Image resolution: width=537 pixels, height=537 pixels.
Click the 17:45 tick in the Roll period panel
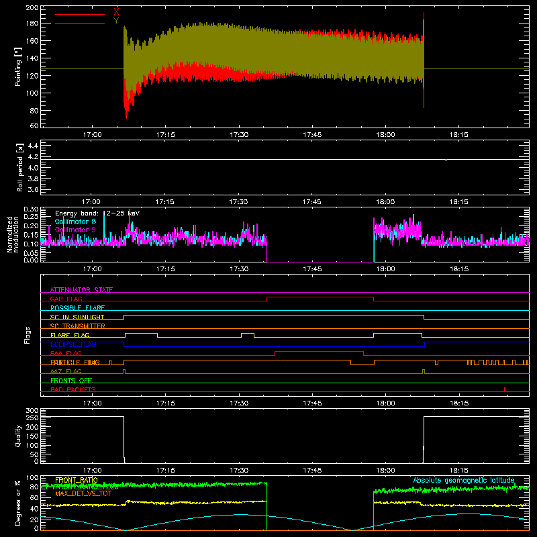[312, 202]
